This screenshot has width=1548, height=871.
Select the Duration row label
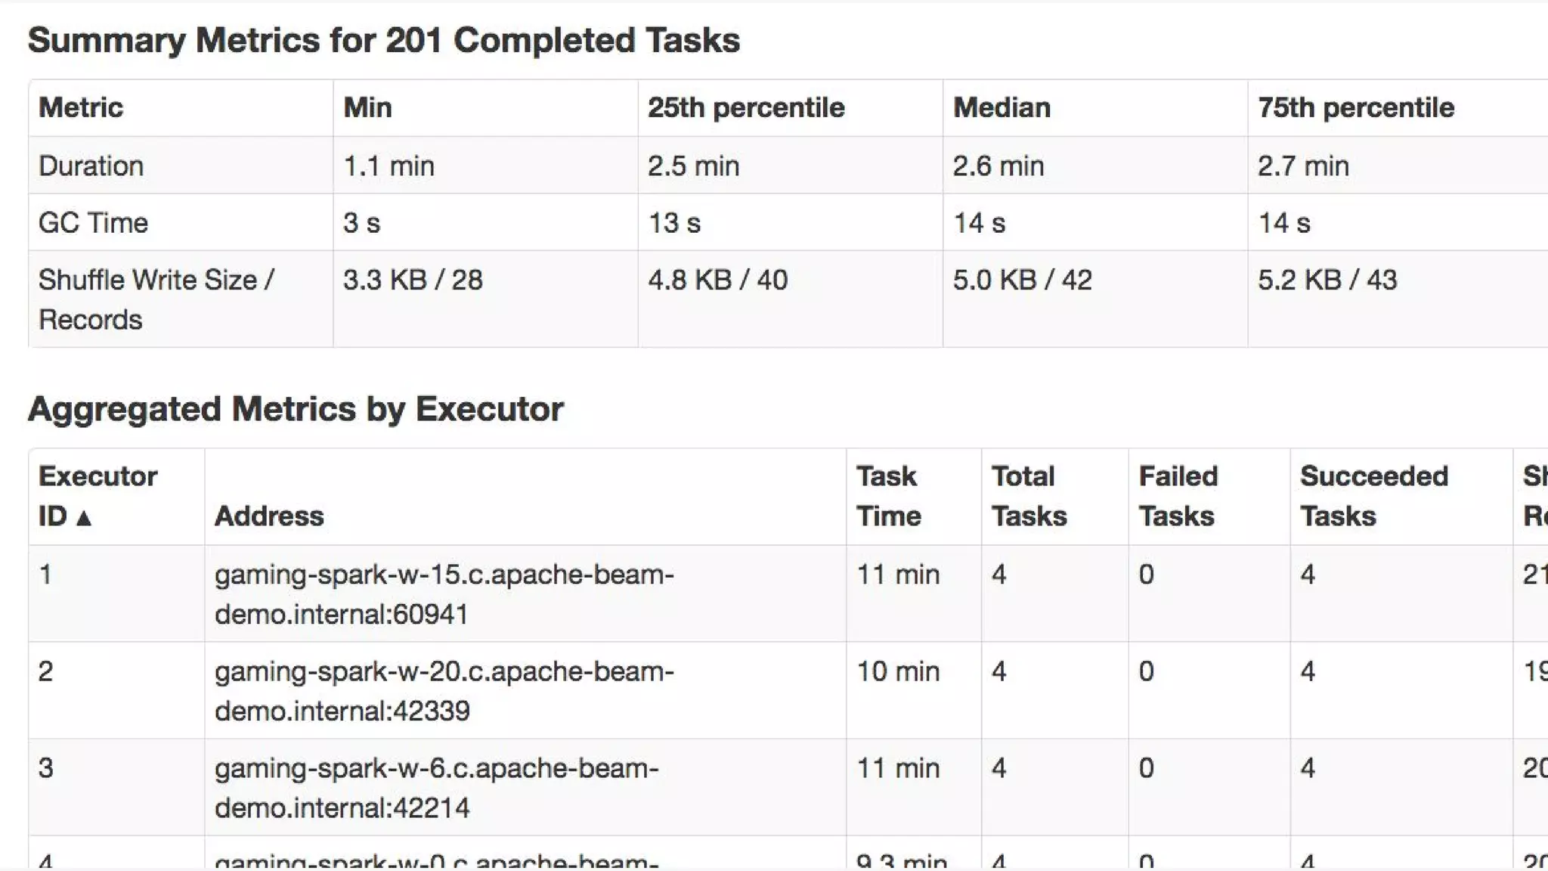[91, 166]
